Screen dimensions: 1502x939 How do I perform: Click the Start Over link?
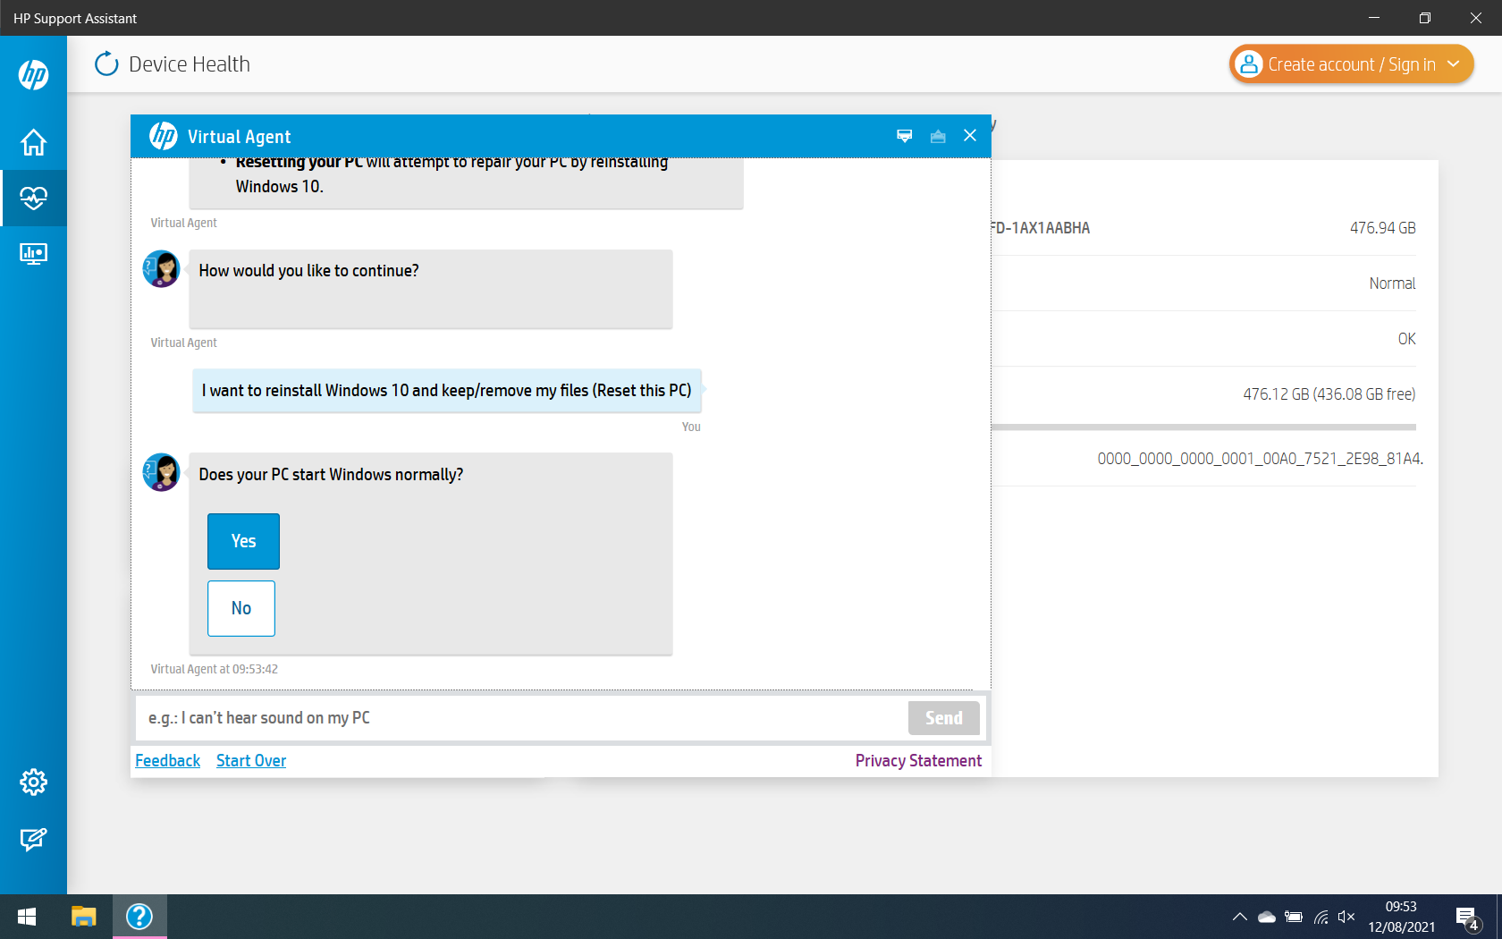point(251,761)
